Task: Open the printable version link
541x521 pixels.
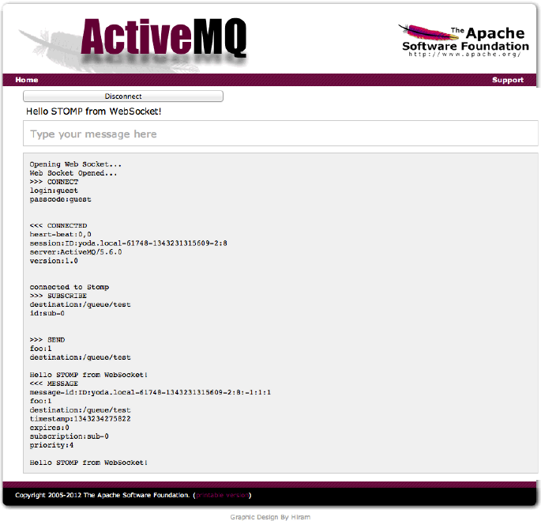Action: pos(222,495)
